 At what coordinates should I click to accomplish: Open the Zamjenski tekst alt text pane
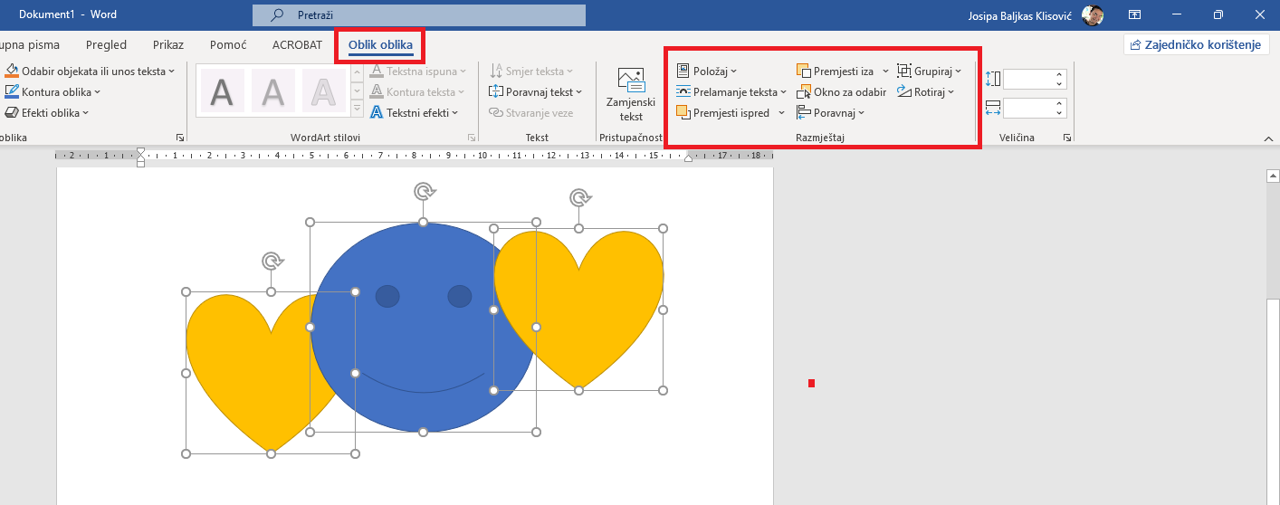pos(631,94)
